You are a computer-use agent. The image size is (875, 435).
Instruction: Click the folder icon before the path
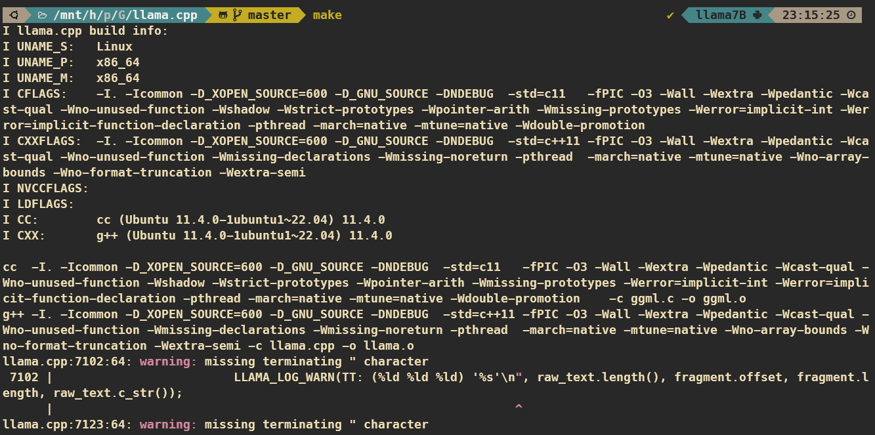coord(42,15)
